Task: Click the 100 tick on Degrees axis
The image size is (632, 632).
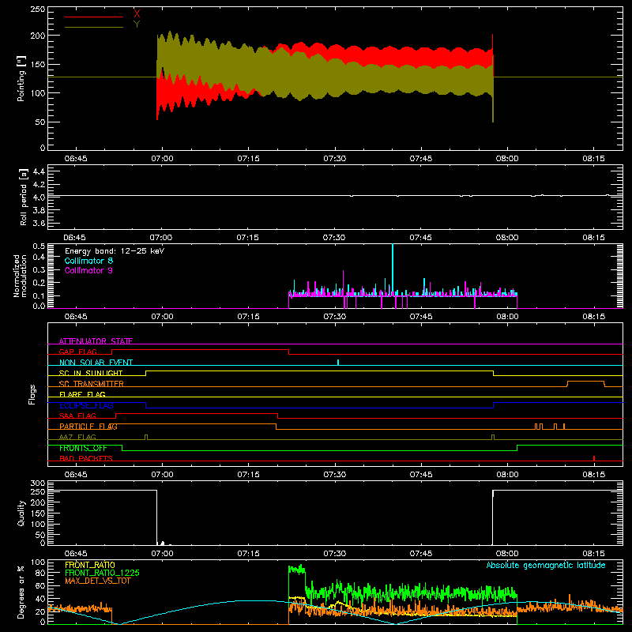Action: (38, 562)
